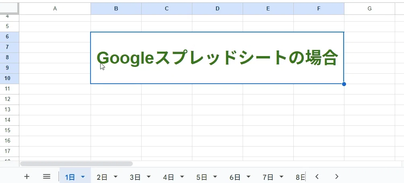Open the 1日 tab dropdown arrow
404x183 pixels.
(x=83, y=177)
